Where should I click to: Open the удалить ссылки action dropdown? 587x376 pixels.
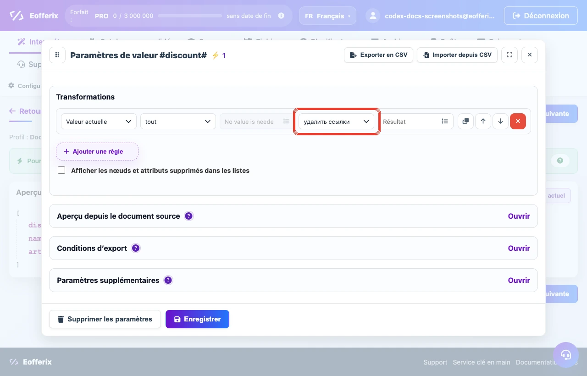point(337,122)
